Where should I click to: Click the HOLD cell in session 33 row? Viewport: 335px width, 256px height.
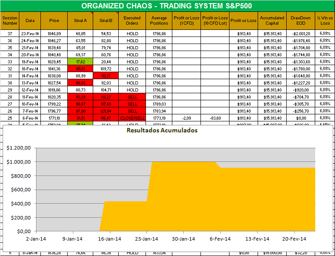point(132,62)
